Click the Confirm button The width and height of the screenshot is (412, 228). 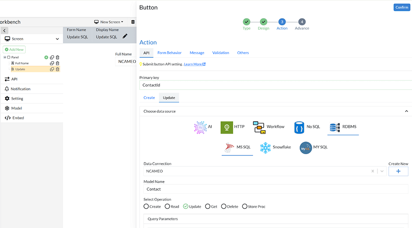point(402,7)
